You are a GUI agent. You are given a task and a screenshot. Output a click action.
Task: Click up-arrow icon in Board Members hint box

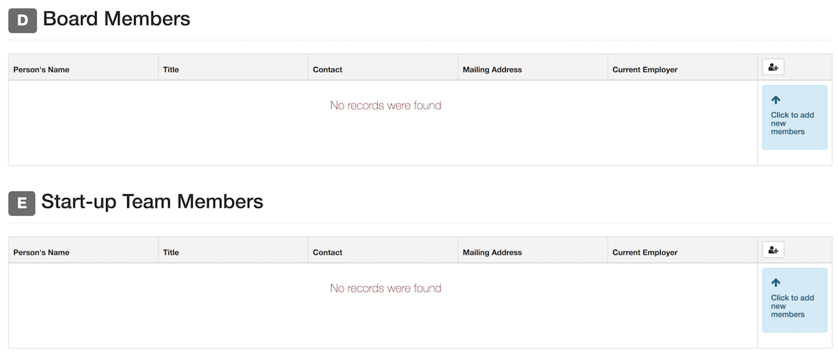click(x=776, y=100)
